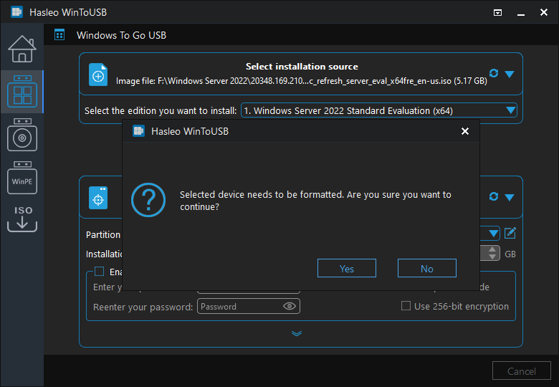
Task: Open the Home sidebar icon
Action: (x=21, y=49)
